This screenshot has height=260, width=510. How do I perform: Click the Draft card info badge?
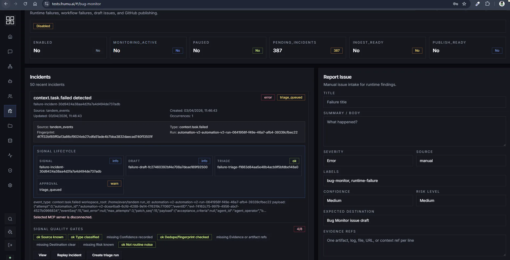pos(204,161)
